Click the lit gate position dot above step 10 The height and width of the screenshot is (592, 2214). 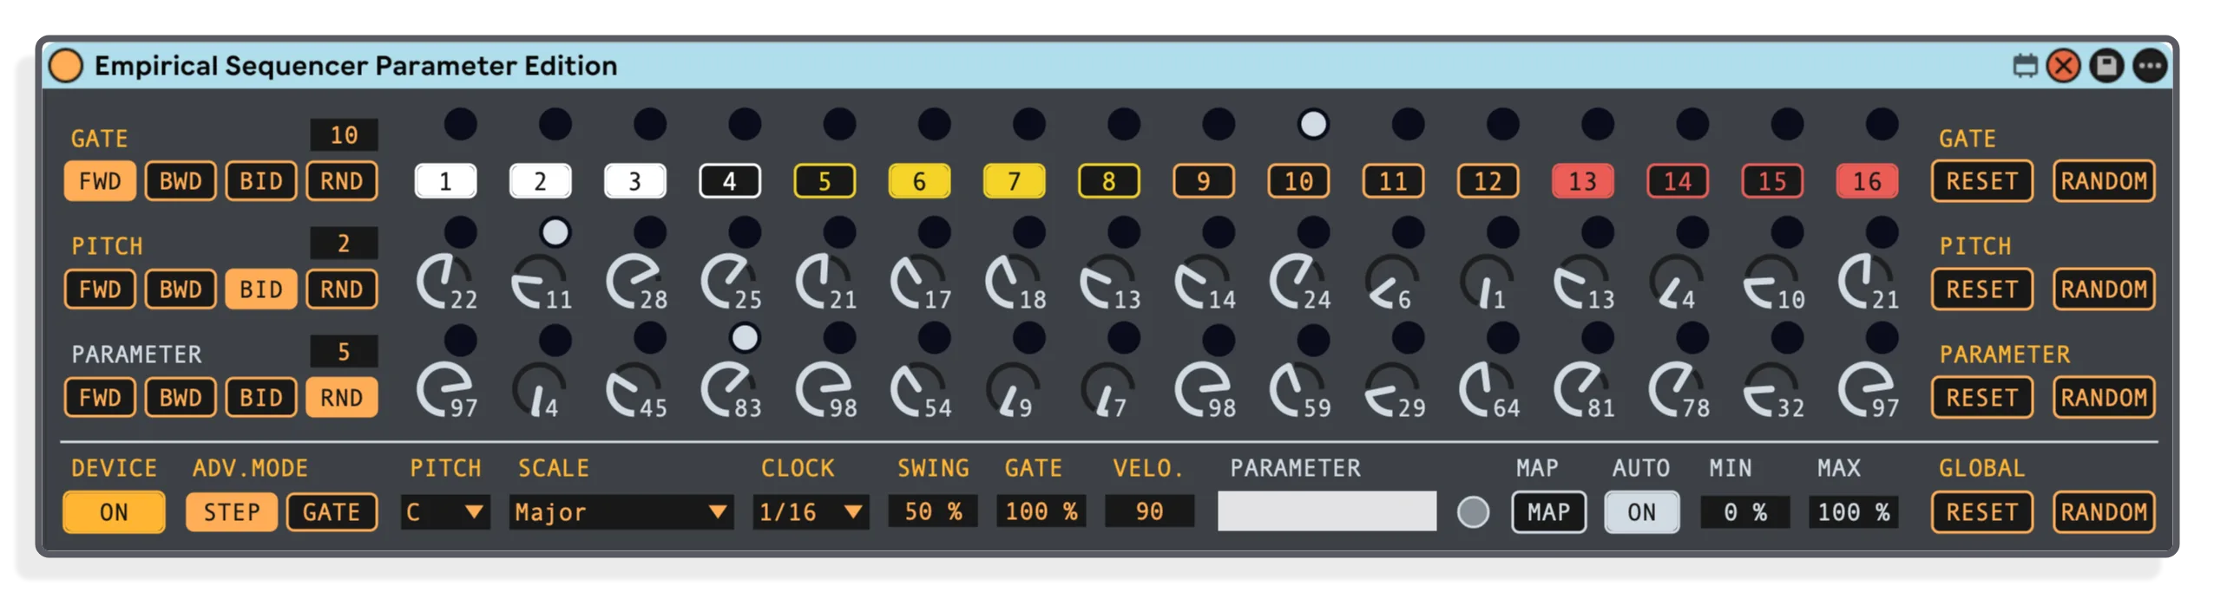click(x=1312, y=124)
